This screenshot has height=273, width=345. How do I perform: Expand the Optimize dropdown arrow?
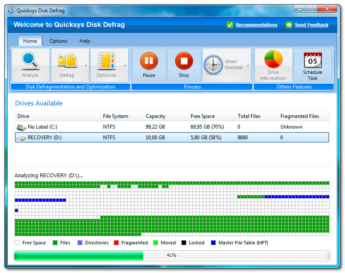[x=125, y=65]
